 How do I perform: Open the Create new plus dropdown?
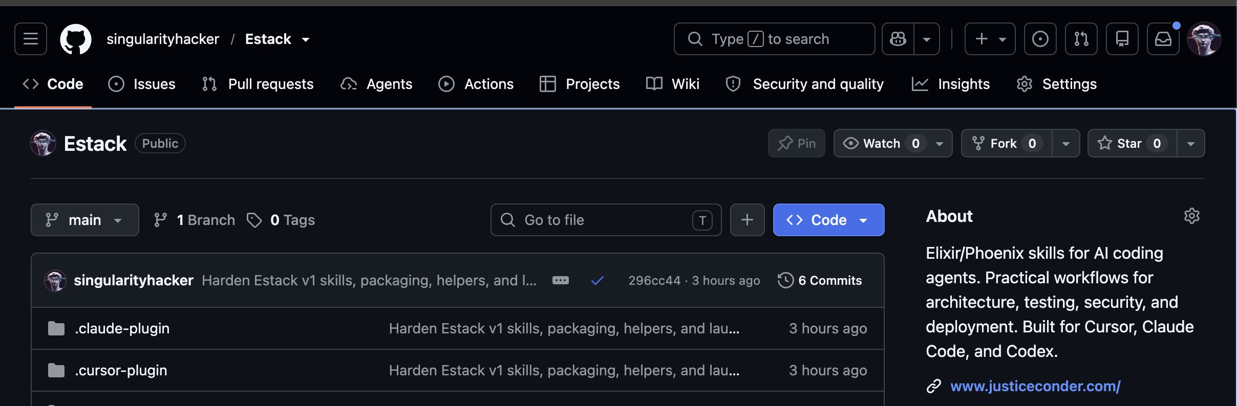point(990,39)
